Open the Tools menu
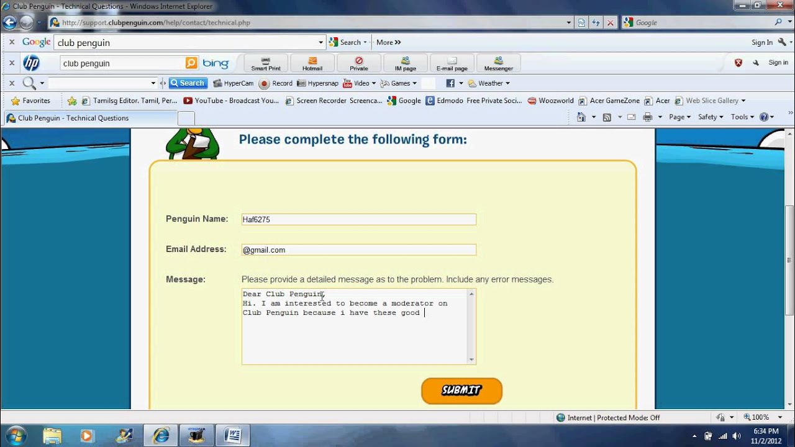The width and height of the screenshot is (795, 447). click(742, 117)
